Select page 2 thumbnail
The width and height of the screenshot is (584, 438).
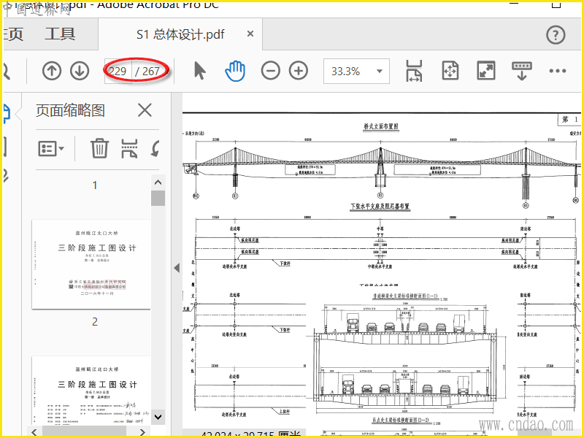[91, 391]
